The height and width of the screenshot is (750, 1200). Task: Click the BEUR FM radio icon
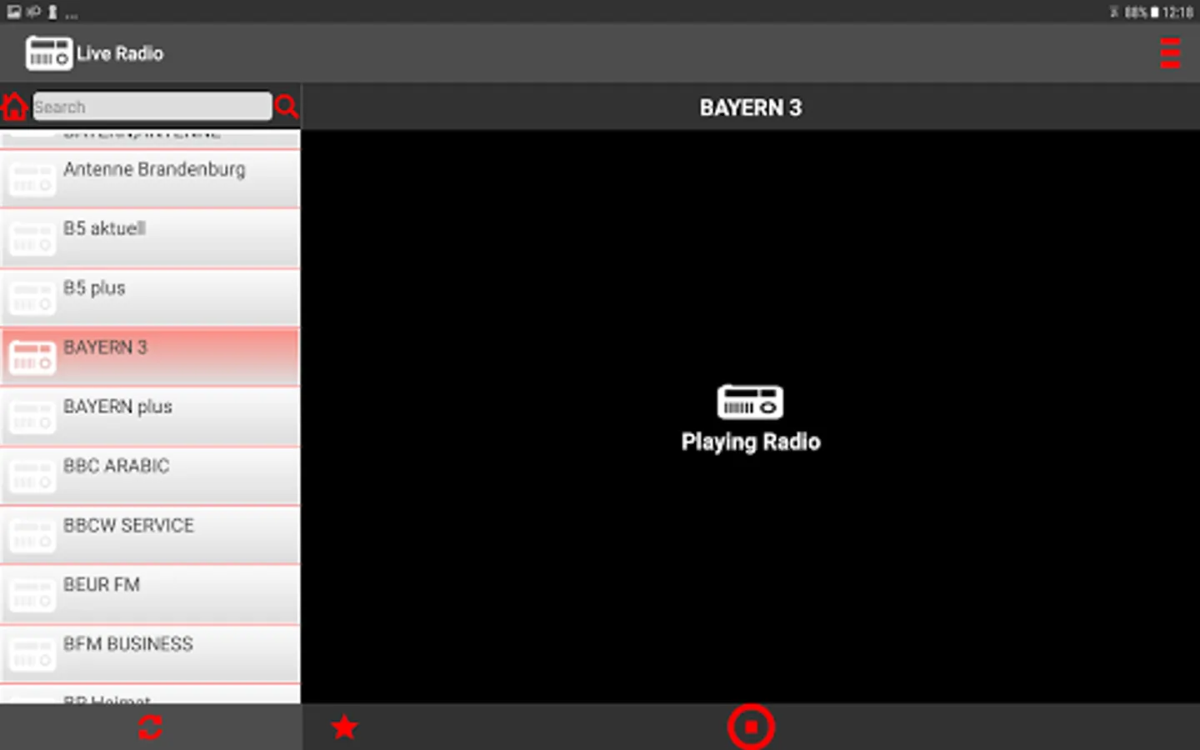(x=32, y=596)
